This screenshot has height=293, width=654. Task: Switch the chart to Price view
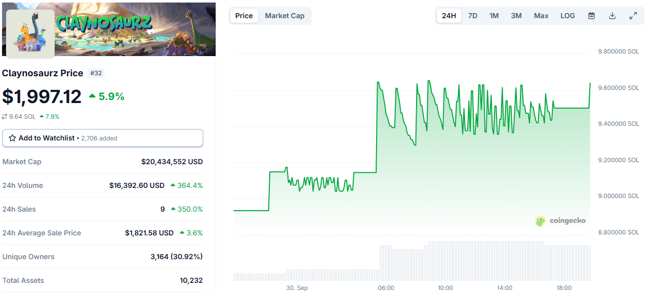pyautogui.click(x=244, y=16)
